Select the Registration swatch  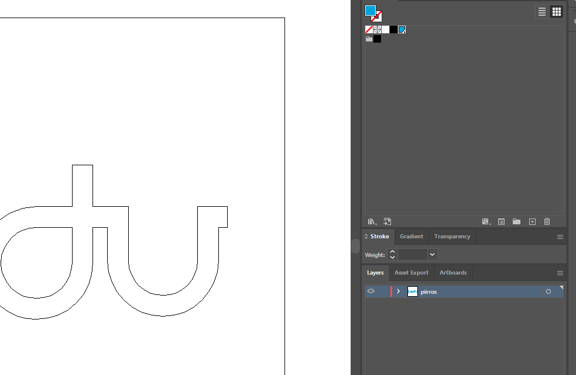(377, 29)
